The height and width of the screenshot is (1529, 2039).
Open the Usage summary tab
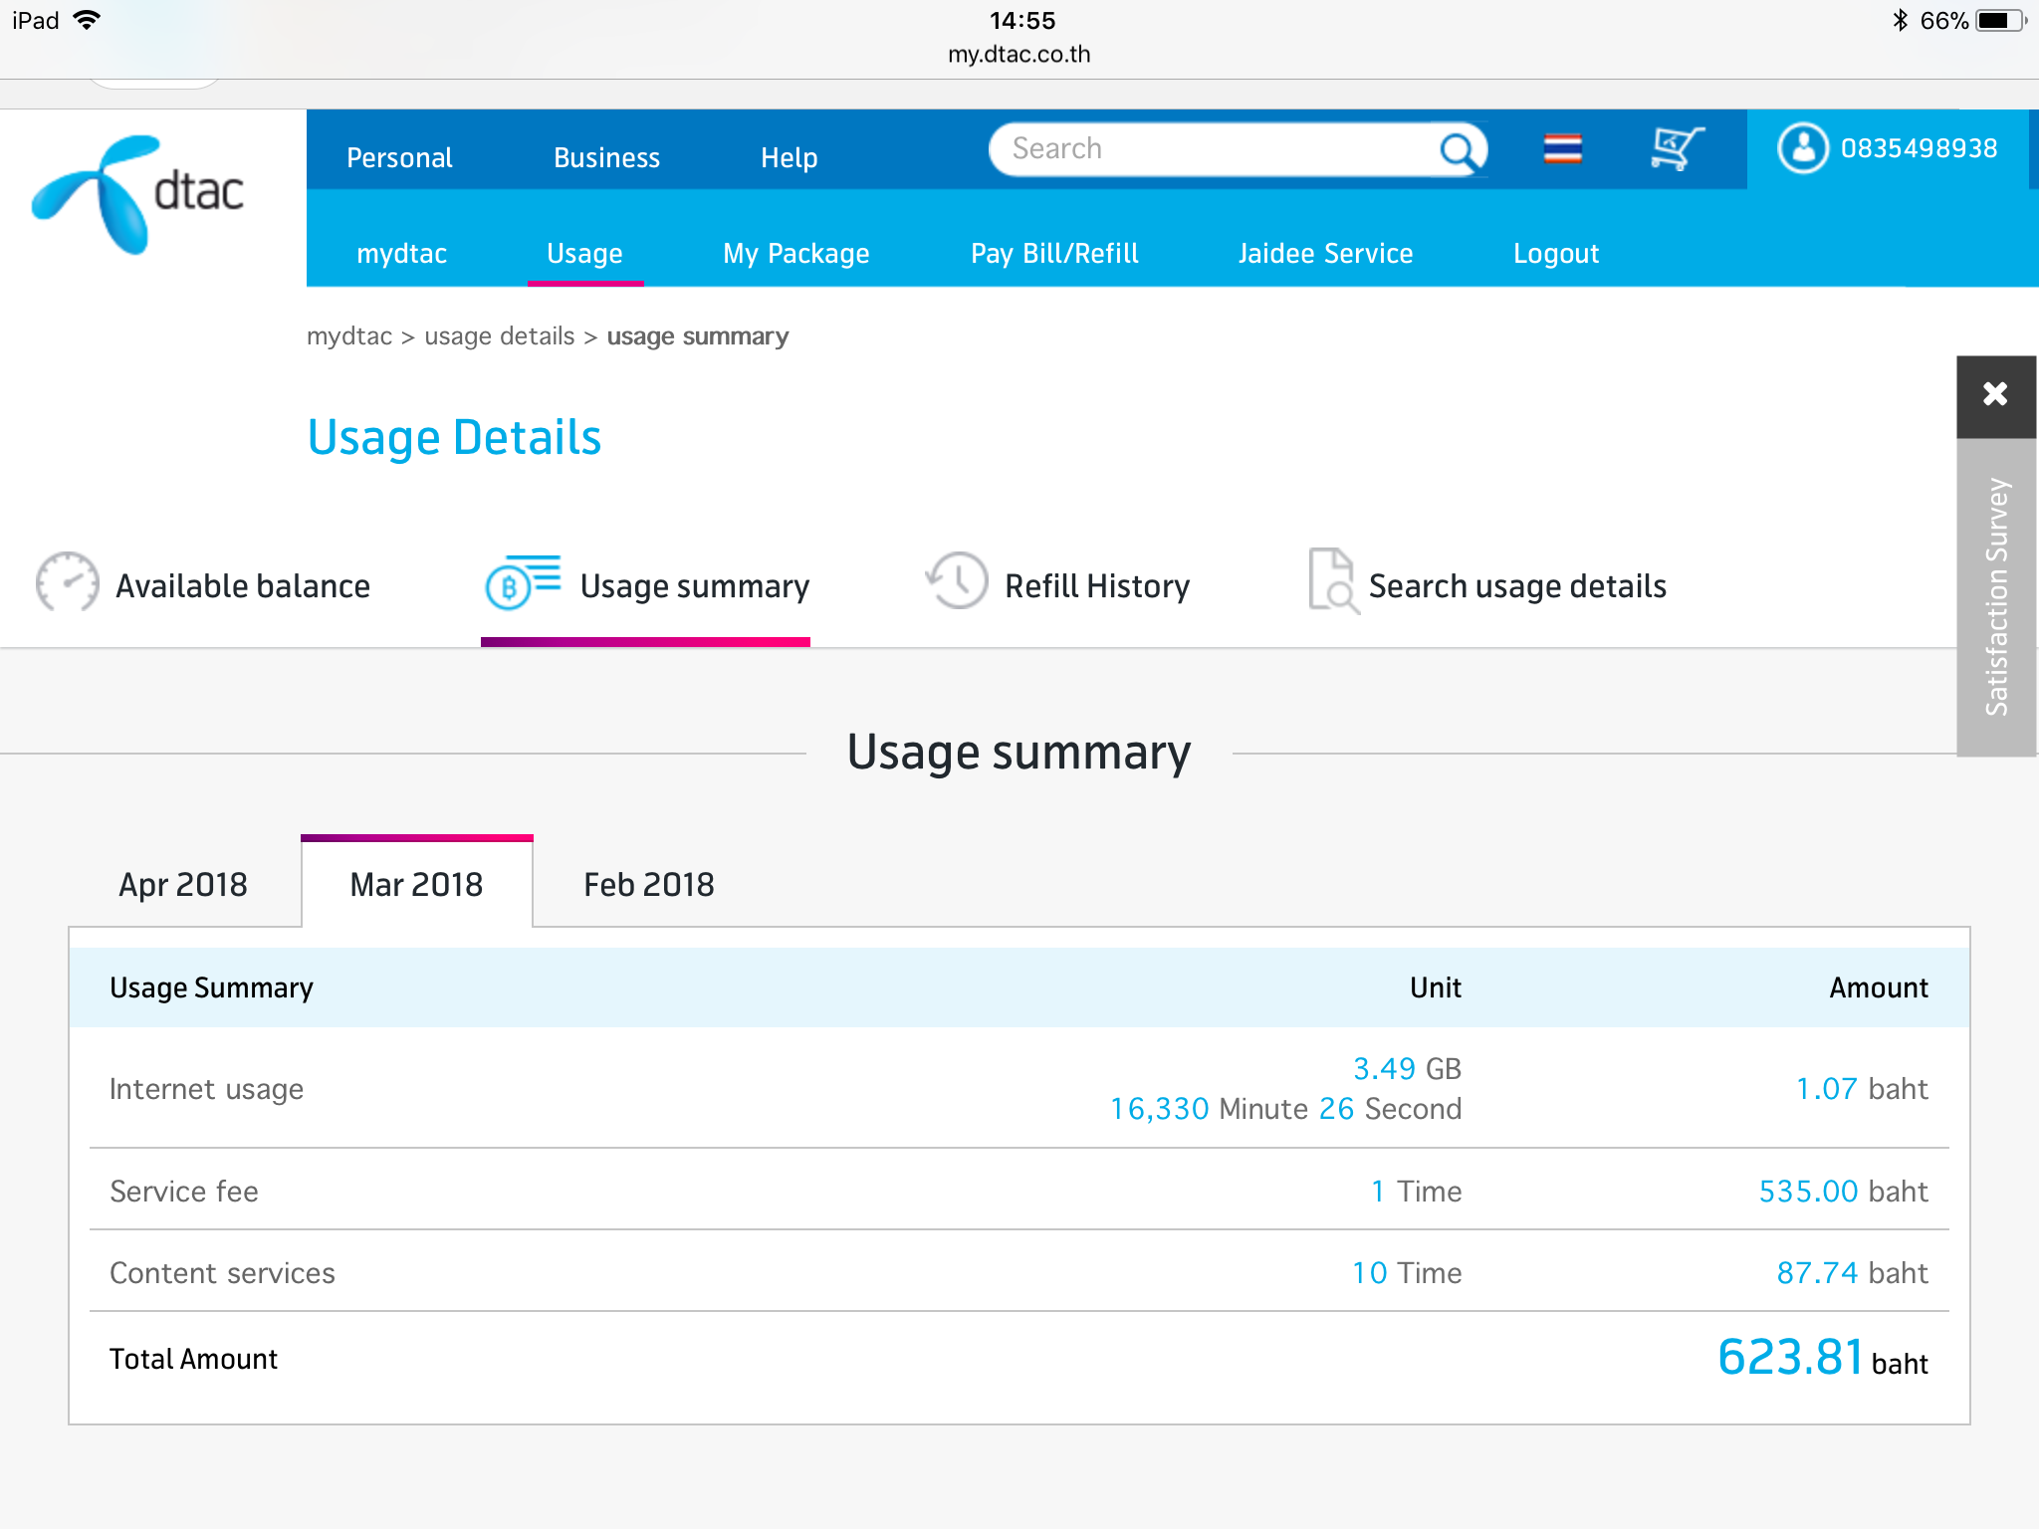(647, 585)
